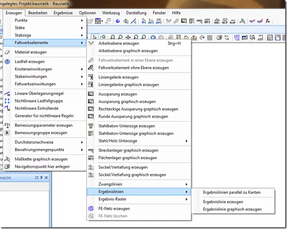Open the Ergebnisse menu

click(63, 13)
